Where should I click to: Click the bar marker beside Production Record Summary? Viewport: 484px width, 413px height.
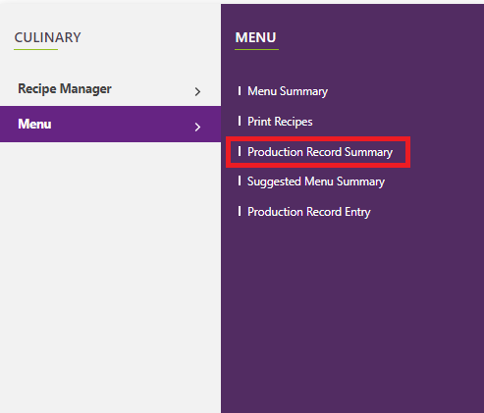coord(240,151)
